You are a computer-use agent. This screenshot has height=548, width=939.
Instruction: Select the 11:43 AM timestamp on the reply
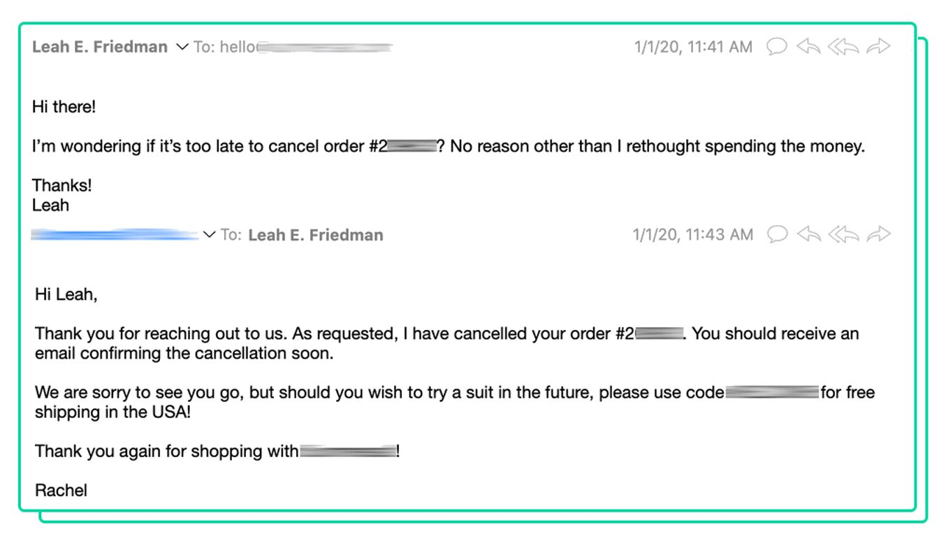692,235
